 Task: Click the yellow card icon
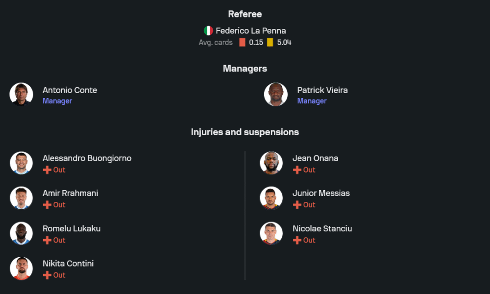pyautogui.click(x=270, y=43)
